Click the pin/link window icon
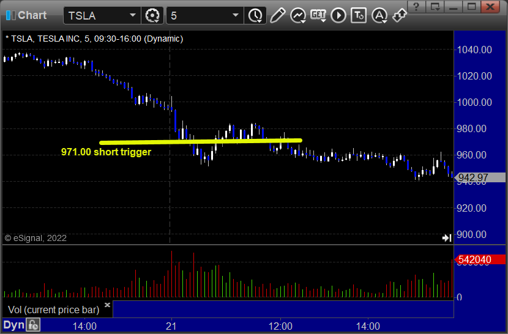This screenshot has width=508, height=334. click(x=399, y=15)
